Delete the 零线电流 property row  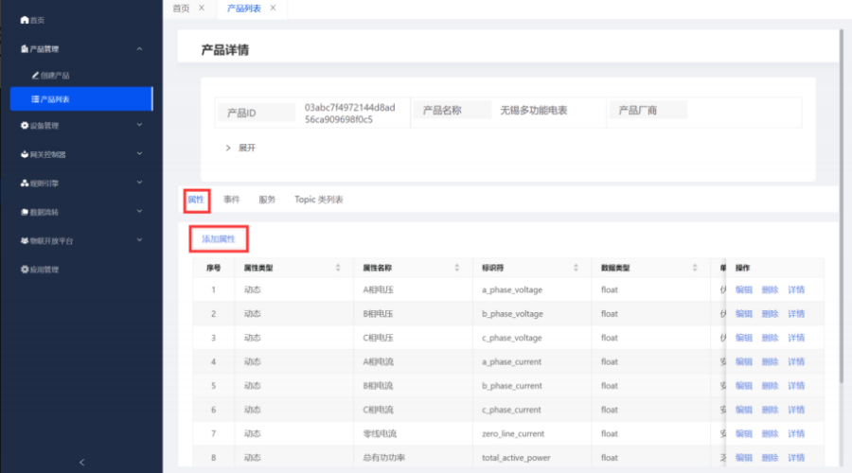[770, 433]
